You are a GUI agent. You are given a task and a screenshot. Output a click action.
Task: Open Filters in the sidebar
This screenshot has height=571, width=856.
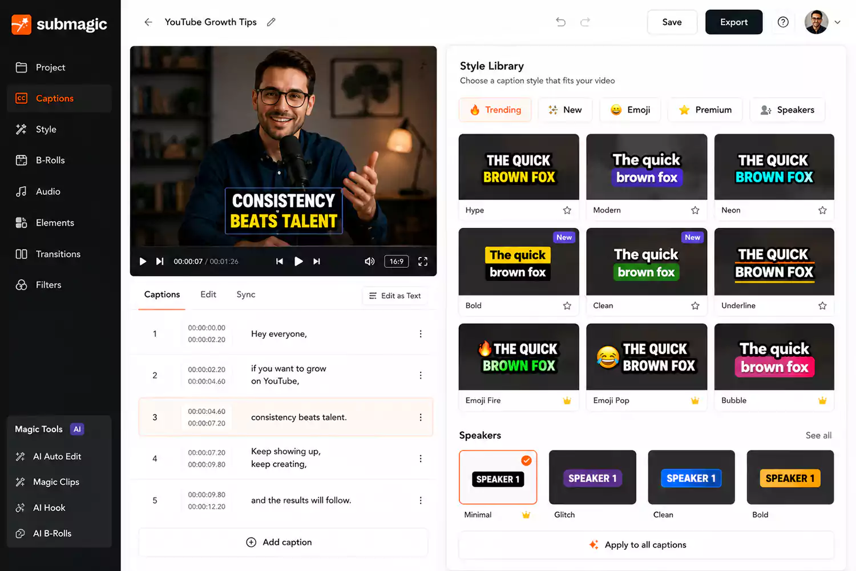pos(59,285)
